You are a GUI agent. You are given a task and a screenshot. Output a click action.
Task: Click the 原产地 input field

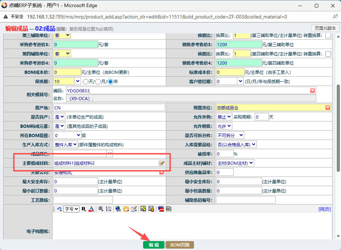(109, 108)
